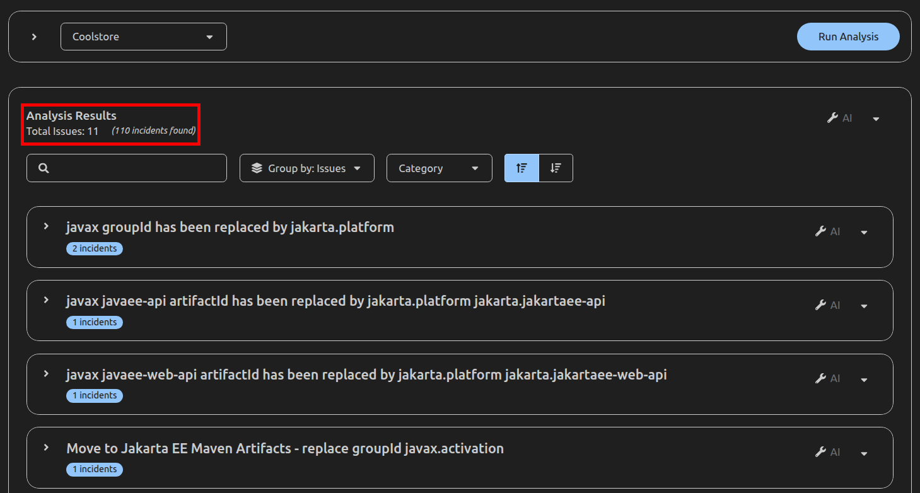The height and width of the screenshot is (493, 920).
Task: Expand 'Move to Jakarta EE Maven Artifacts' issue
Action: click(x=46, y=447)
